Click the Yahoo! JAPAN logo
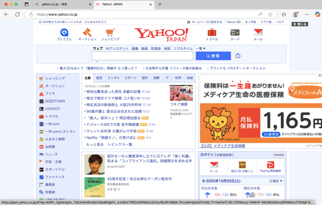Screen dimensions: 322x205 point(161,35)
